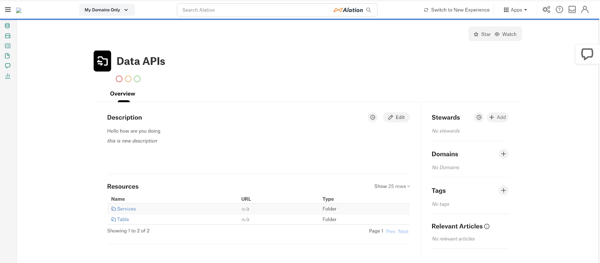
Task: Watch this Data APIs page
Action: (506, 34)
